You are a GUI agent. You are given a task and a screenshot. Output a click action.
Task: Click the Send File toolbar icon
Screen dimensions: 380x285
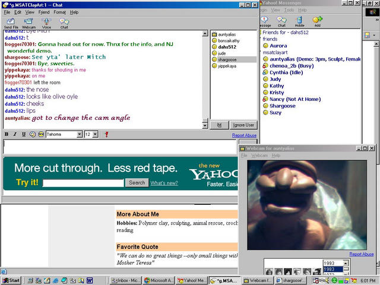11,23
